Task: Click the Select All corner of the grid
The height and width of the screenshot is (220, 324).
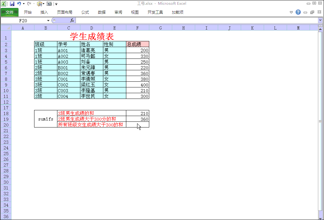Action: click(6, 28)
